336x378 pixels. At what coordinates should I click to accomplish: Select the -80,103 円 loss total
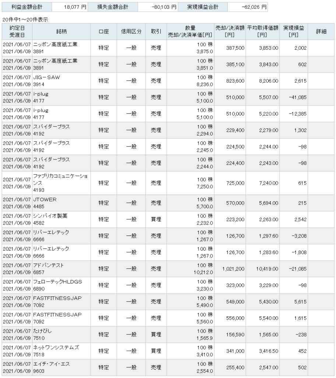click(164, 7)
